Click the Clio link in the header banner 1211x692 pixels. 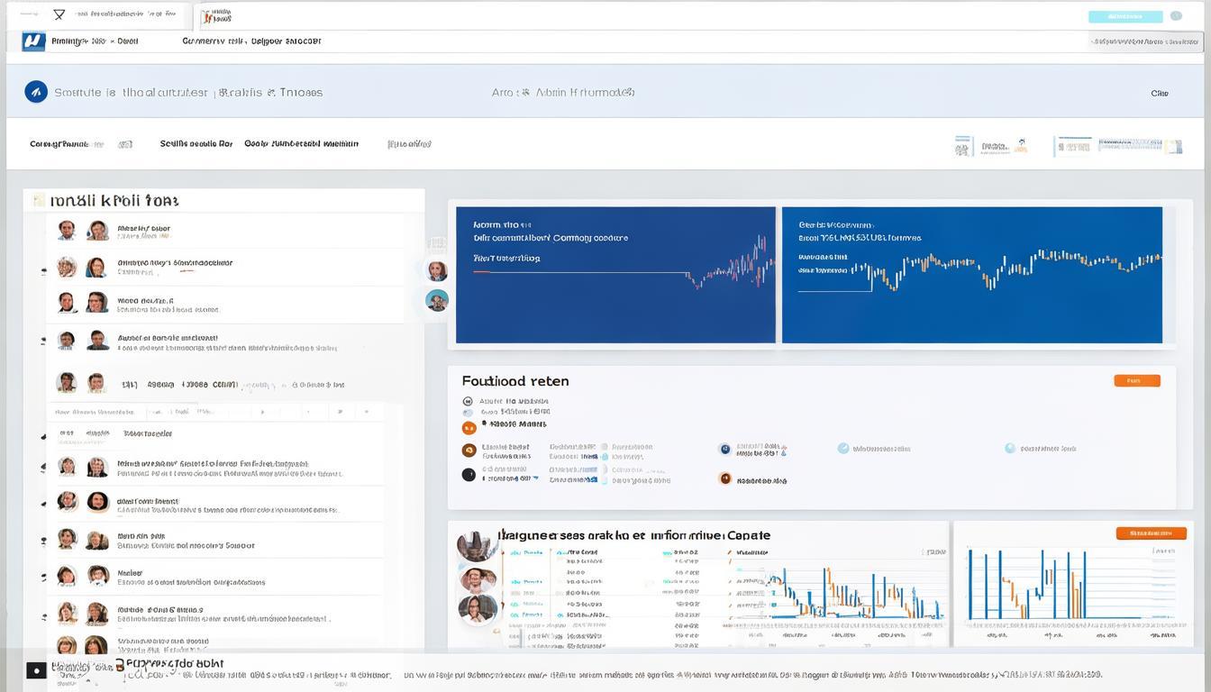pos(1159,93)
